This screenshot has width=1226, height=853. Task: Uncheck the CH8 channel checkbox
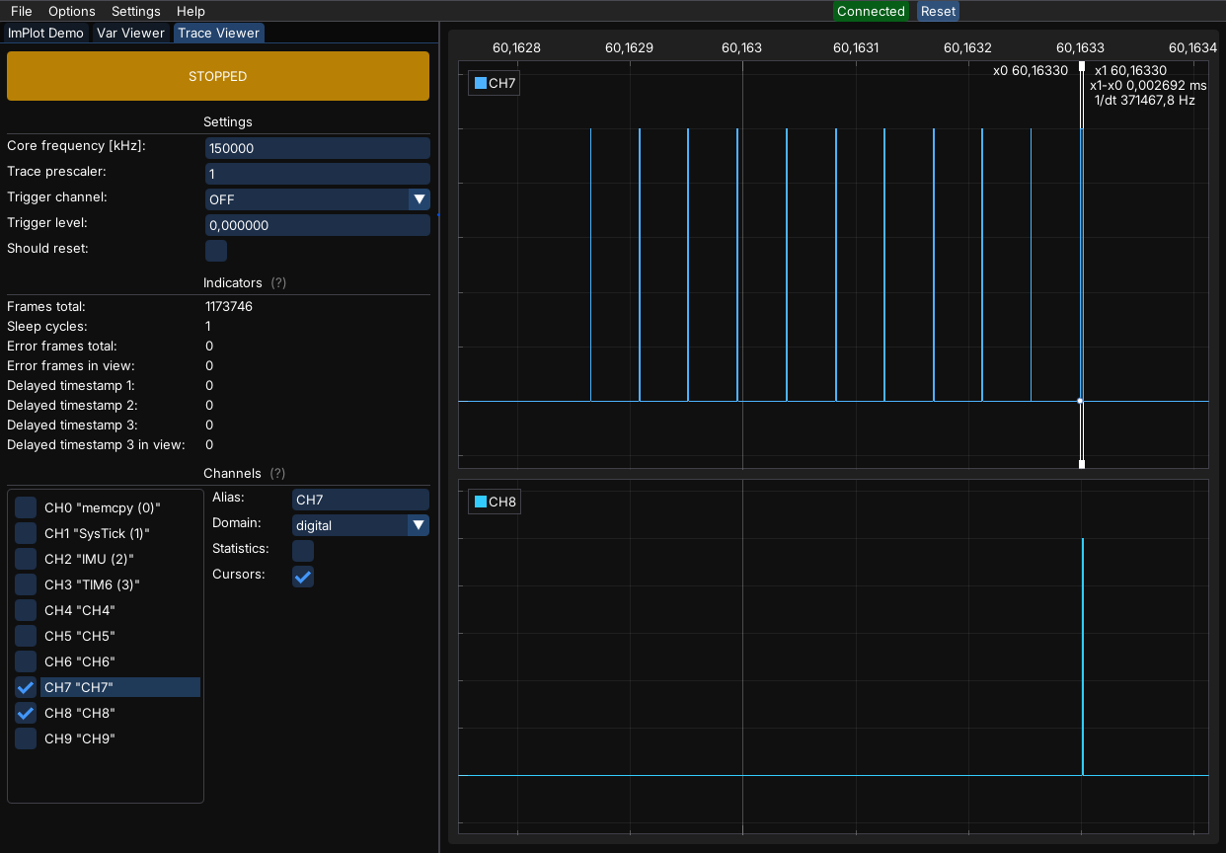coord(26,713)
